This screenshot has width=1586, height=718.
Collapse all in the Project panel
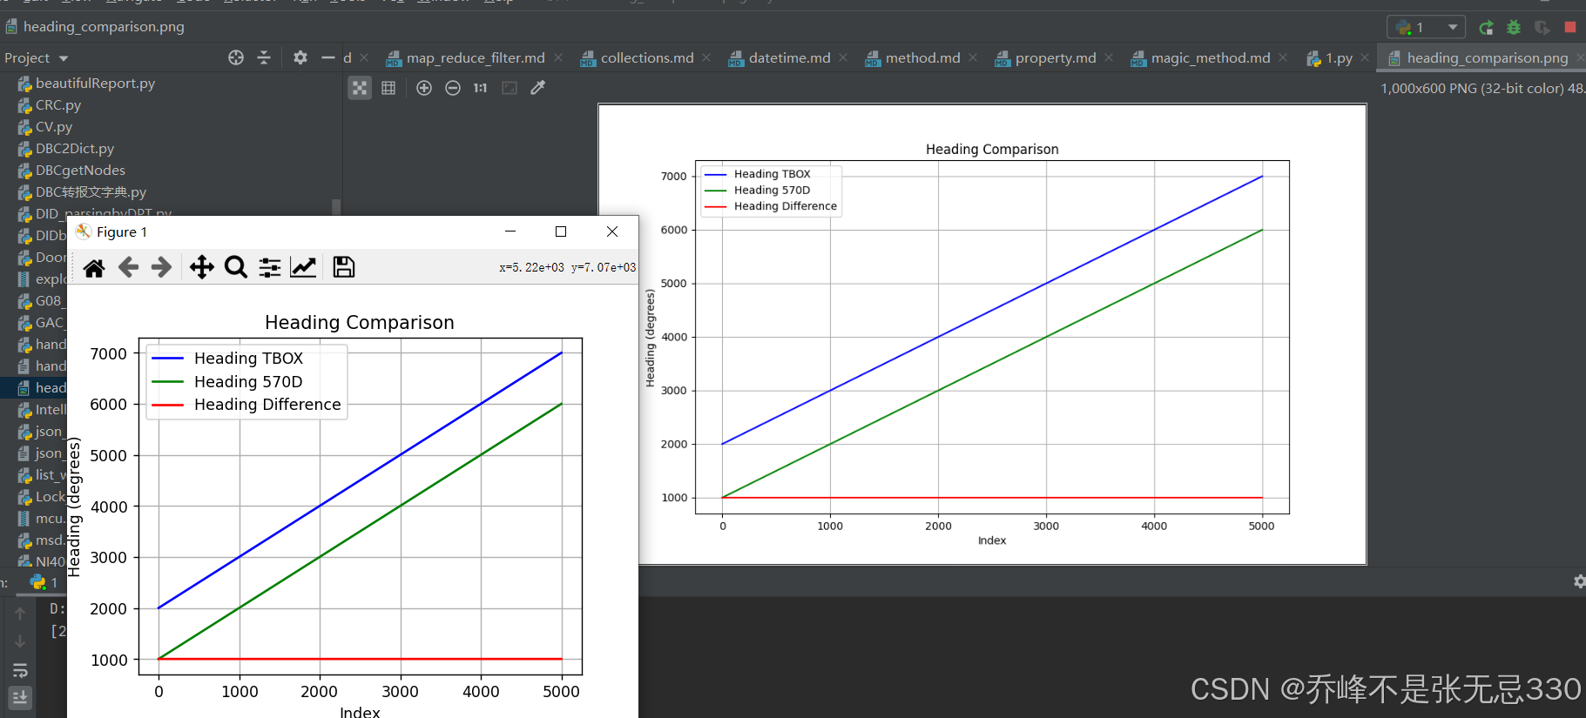(x=264, y=57)
